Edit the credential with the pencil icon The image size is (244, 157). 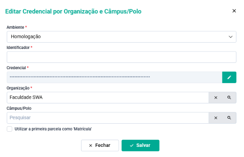pos(229,77)
